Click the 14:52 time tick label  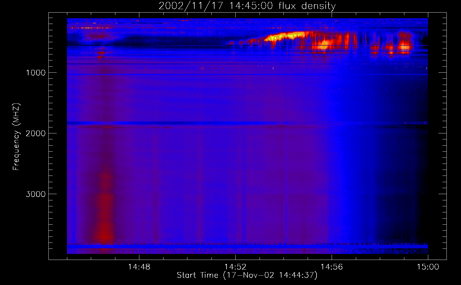(235, 267)
